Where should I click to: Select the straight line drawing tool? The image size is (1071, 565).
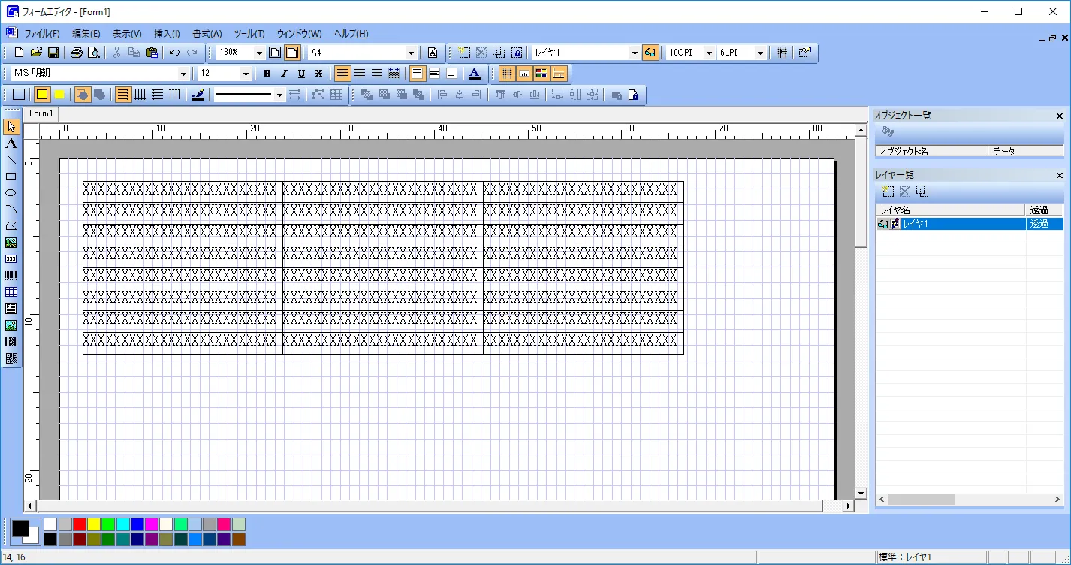(x=11, y=159)
